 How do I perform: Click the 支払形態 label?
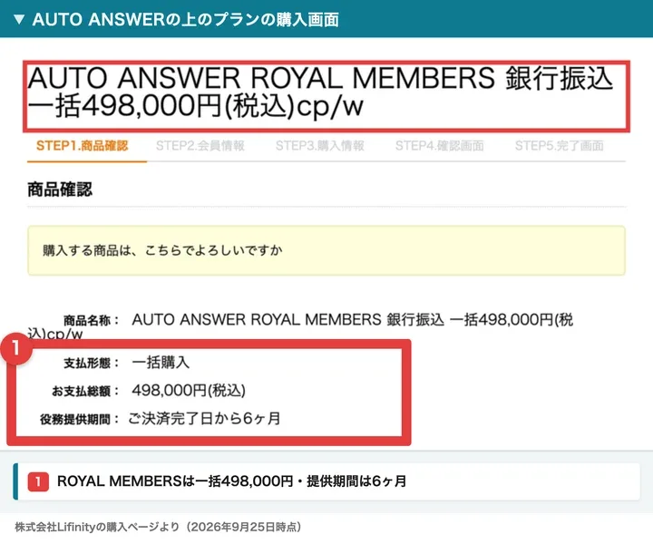(92, 364)
